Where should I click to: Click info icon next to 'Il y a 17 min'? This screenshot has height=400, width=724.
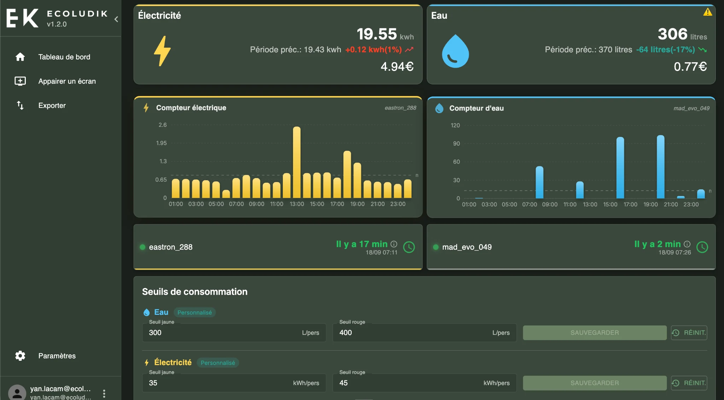click(x=394, y=244)
